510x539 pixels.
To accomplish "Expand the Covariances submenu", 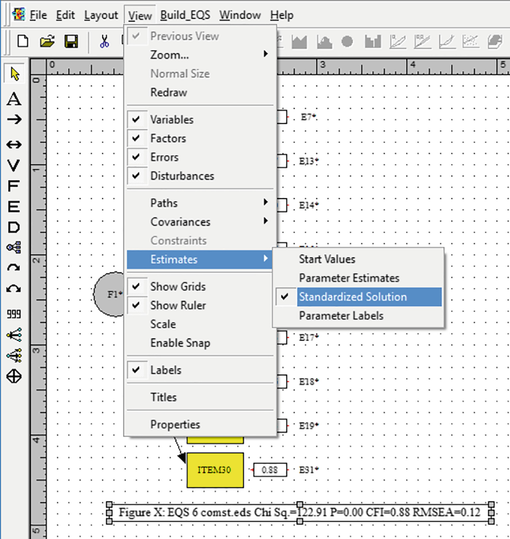I will pyautogui.click(x=200, y=222).
